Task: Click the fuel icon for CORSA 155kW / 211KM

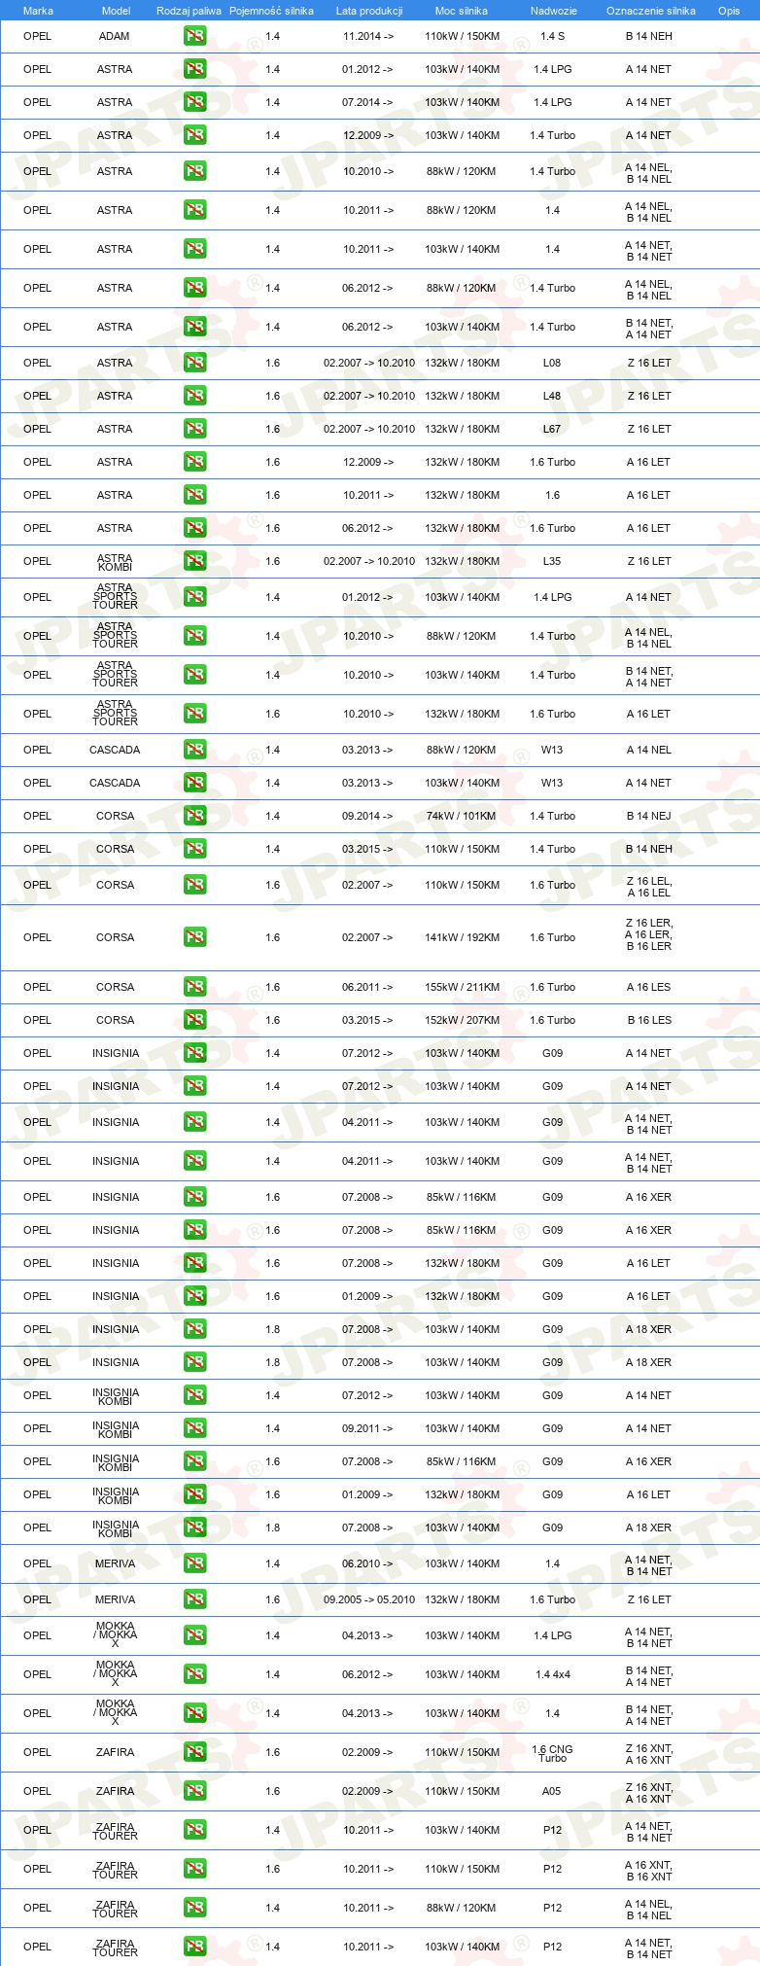Action: coord(194,987)
